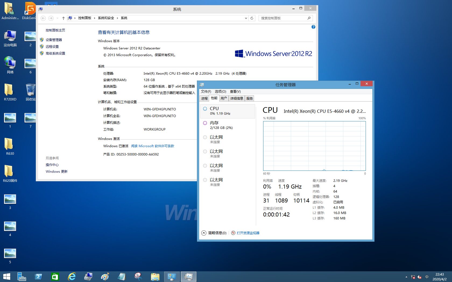
Task: Go to 控制面板主页
Action: (x=55, y=30)
